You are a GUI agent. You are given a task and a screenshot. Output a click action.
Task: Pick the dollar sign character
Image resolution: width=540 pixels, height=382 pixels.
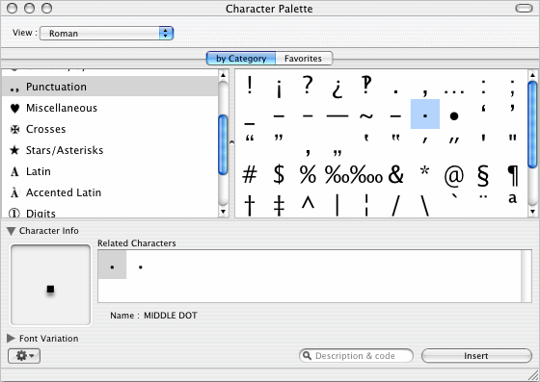pyautogui.click(x=279, y=174)
